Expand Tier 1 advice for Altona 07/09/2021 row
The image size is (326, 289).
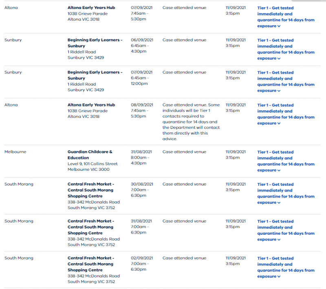(x=286, y=17)
